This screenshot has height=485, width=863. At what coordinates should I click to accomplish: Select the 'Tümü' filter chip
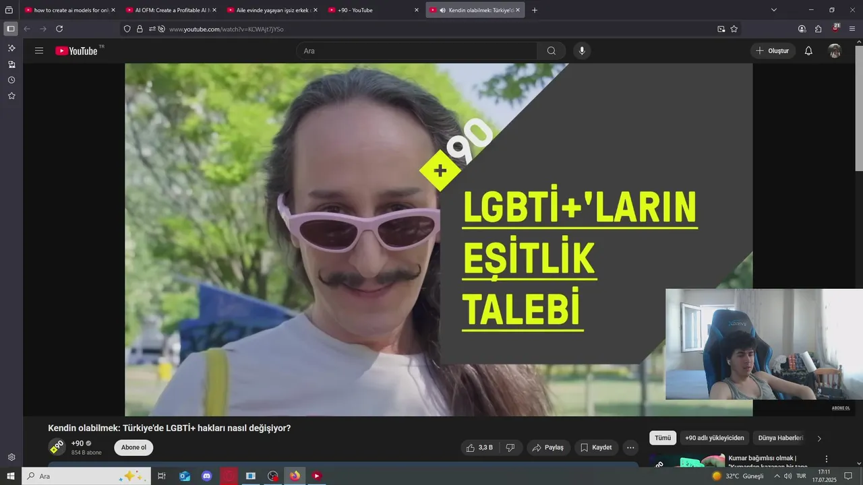[x=663, y=438]
